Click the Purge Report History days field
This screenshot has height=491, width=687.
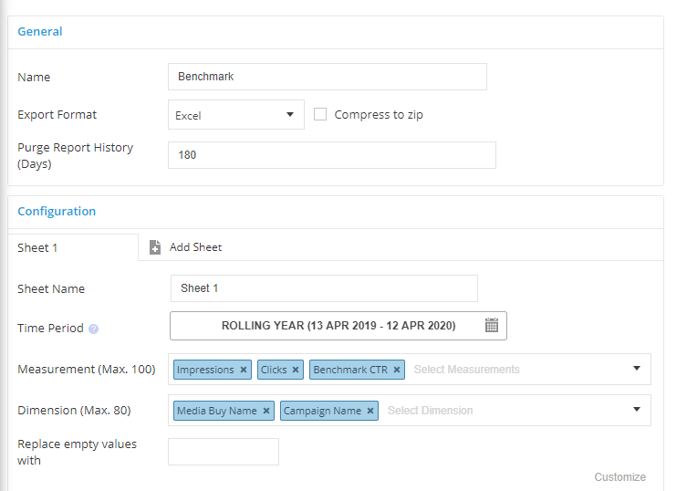point(332,155)
